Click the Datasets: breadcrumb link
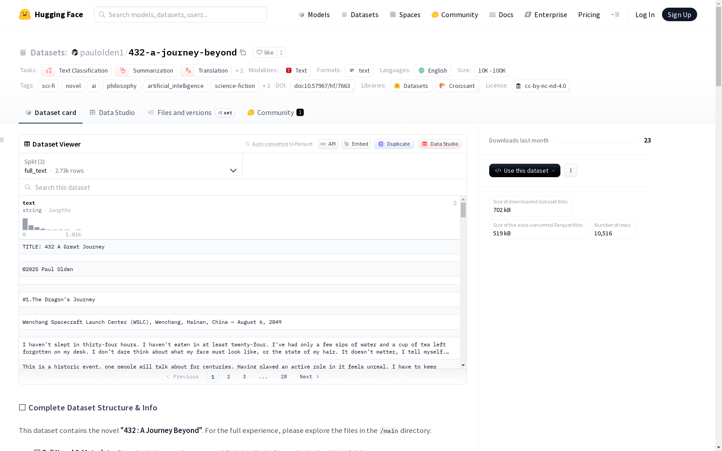The height and width of the screenshot is (451, 722). (x=48, y=52)
